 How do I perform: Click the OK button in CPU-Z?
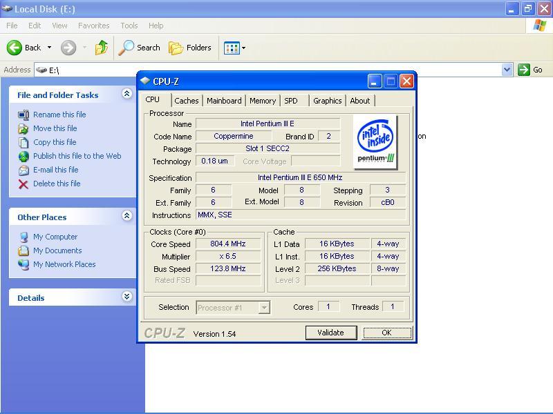(387, 333)
